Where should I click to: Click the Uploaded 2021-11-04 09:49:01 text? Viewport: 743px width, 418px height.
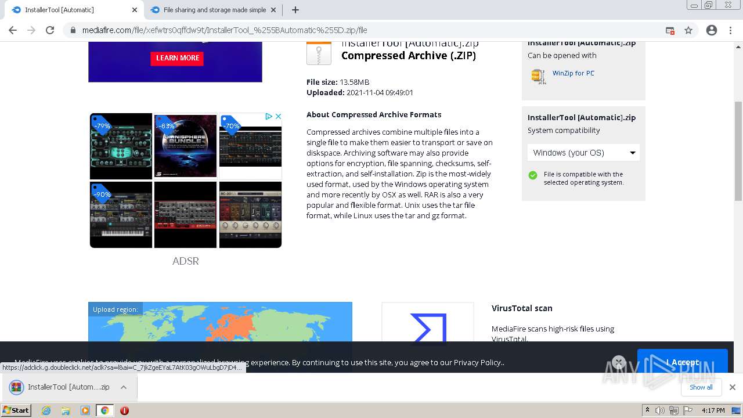pos(360,92)
